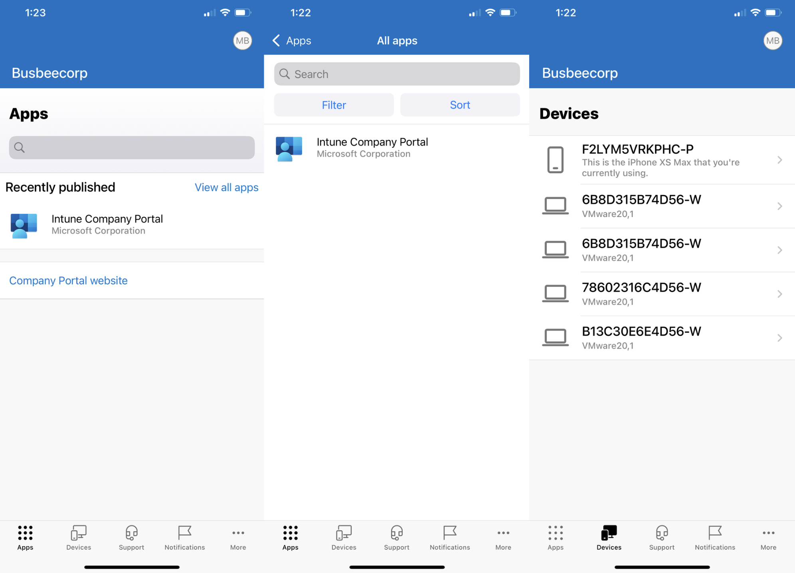The image size is (795, 573).
Task: Tap Intune Company Portal app icon in All apps
Action: click(289, 148)
